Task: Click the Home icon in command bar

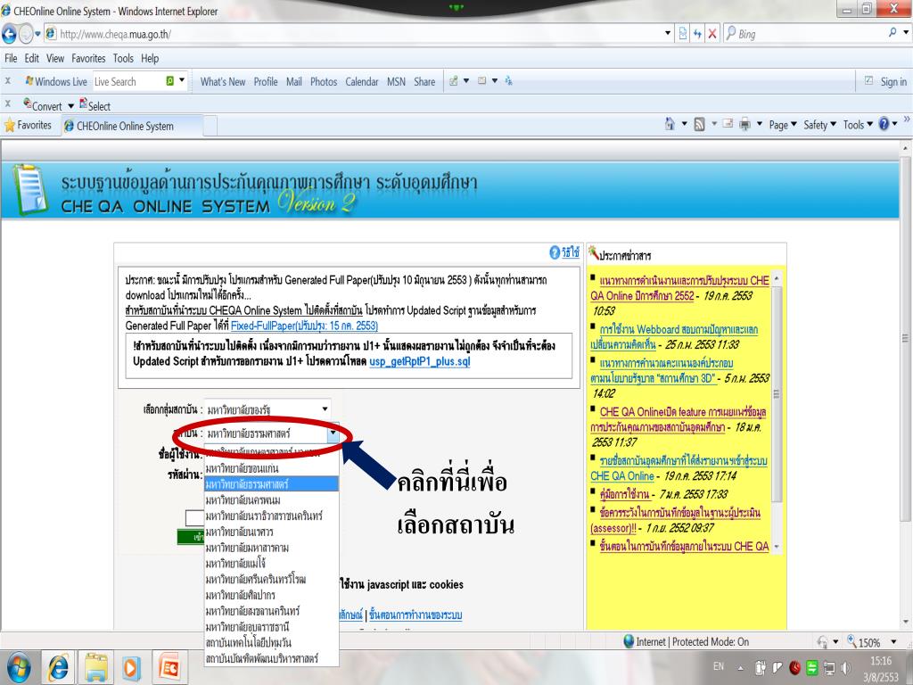Action: pyautogui.click(x=670, y=124)
